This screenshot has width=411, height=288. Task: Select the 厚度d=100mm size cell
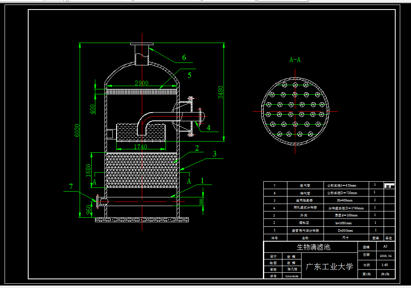tap(346, 215)
